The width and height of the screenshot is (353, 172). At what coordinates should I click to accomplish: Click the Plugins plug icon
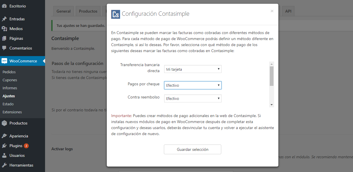pos(4,146)
